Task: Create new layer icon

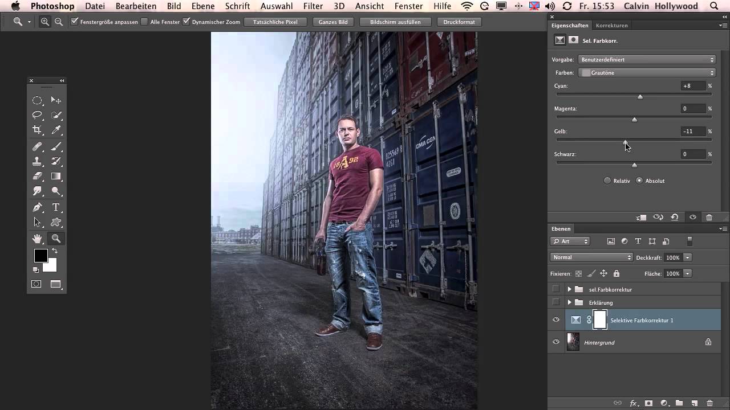Action: pos(694,403)
